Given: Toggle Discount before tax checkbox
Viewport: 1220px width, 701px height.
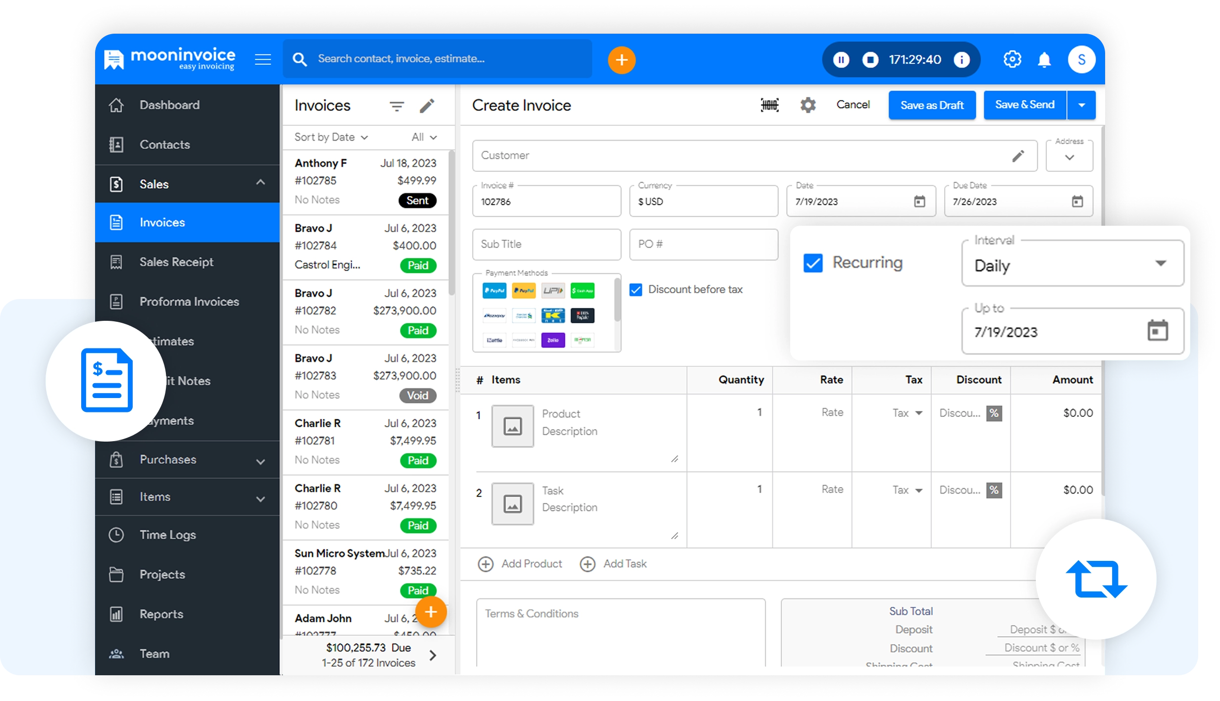Looking at the screenshot, I should click(x=636, y=290).
